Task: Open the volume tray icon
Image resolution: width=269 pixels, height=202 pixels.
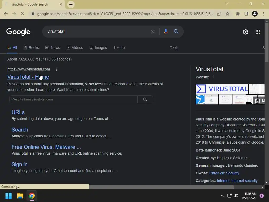Action: 236,196
